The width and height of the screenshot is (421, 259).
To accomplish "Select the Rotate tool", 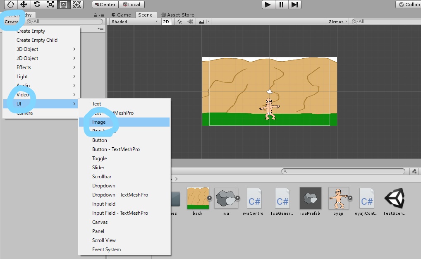I will pyautogui.click(x=37, y=4).
